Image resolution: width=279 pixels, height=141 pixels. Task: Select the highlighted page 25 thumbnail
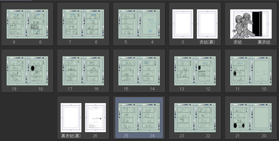point(129,118)
